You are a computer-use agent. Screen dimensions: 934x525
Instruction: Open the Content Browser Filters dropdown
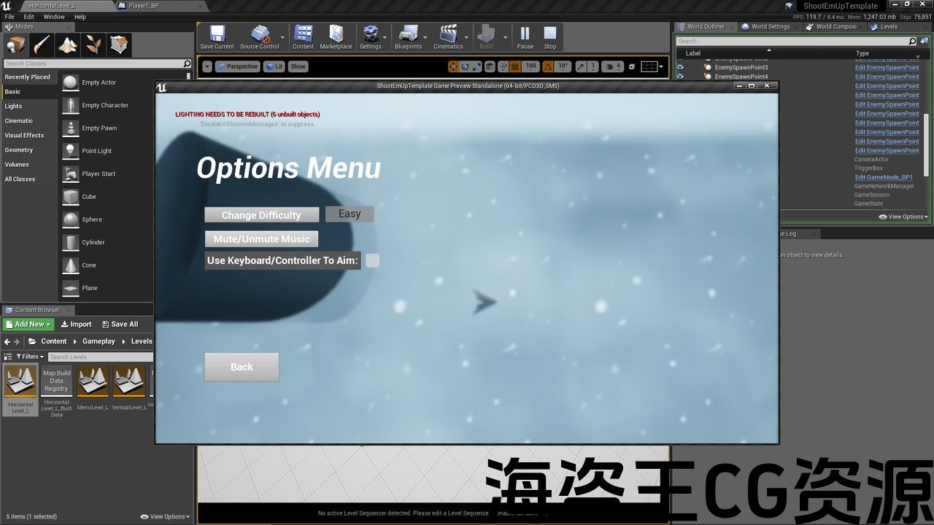pyautogui.click(x=24, y=357)
